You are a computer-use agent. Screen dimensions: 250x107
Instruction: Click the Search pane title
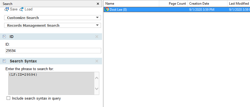coord(7,4)
